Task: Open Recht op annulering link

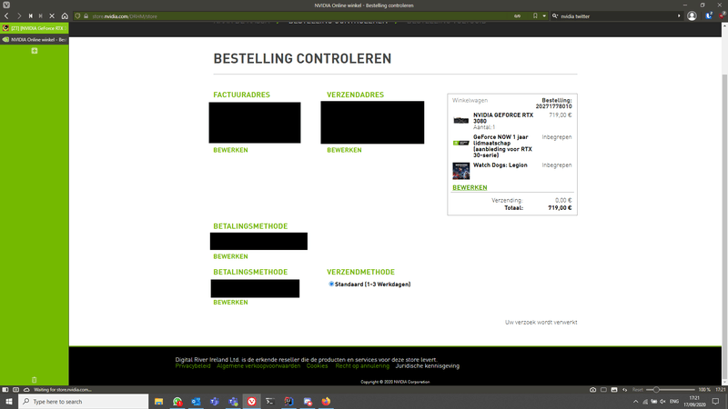Action: tap(362, 366)
